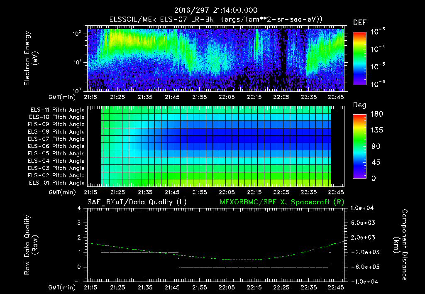Click the '135' value on the Deg scale
Viewport: 425px width, 294px height.
point(377,130)
